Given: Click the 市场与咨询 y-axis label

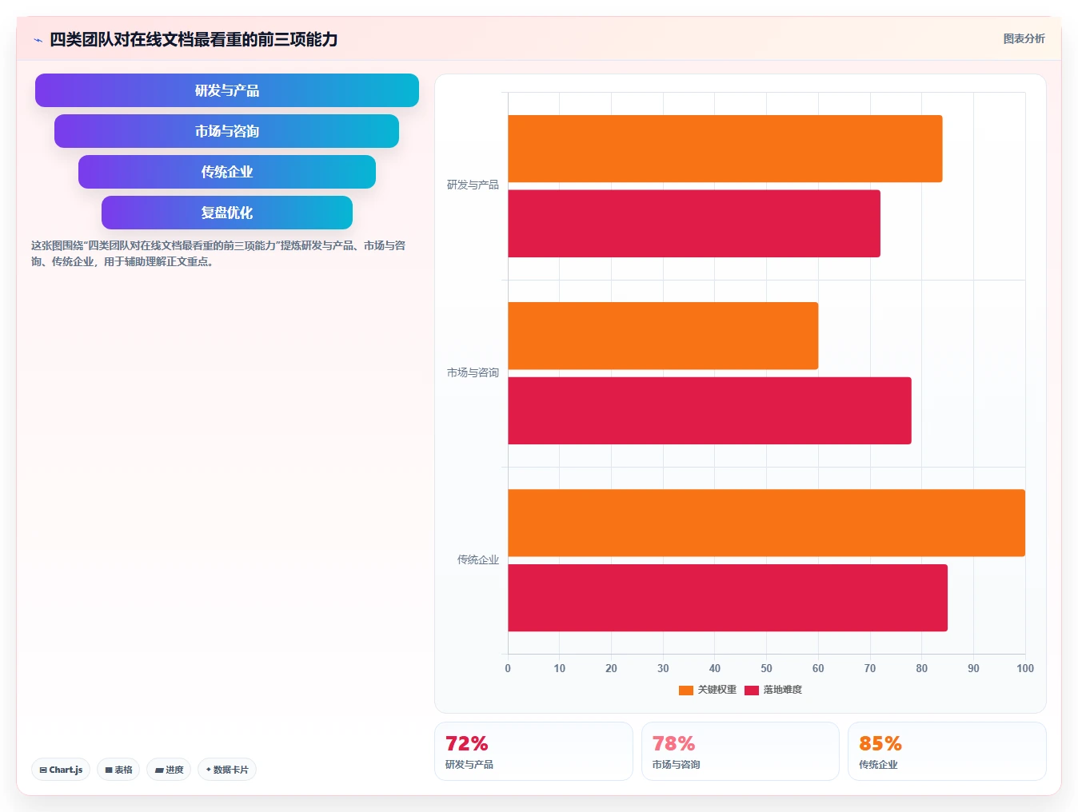Looking at the screenshot, I should click(x=473, y=372).
